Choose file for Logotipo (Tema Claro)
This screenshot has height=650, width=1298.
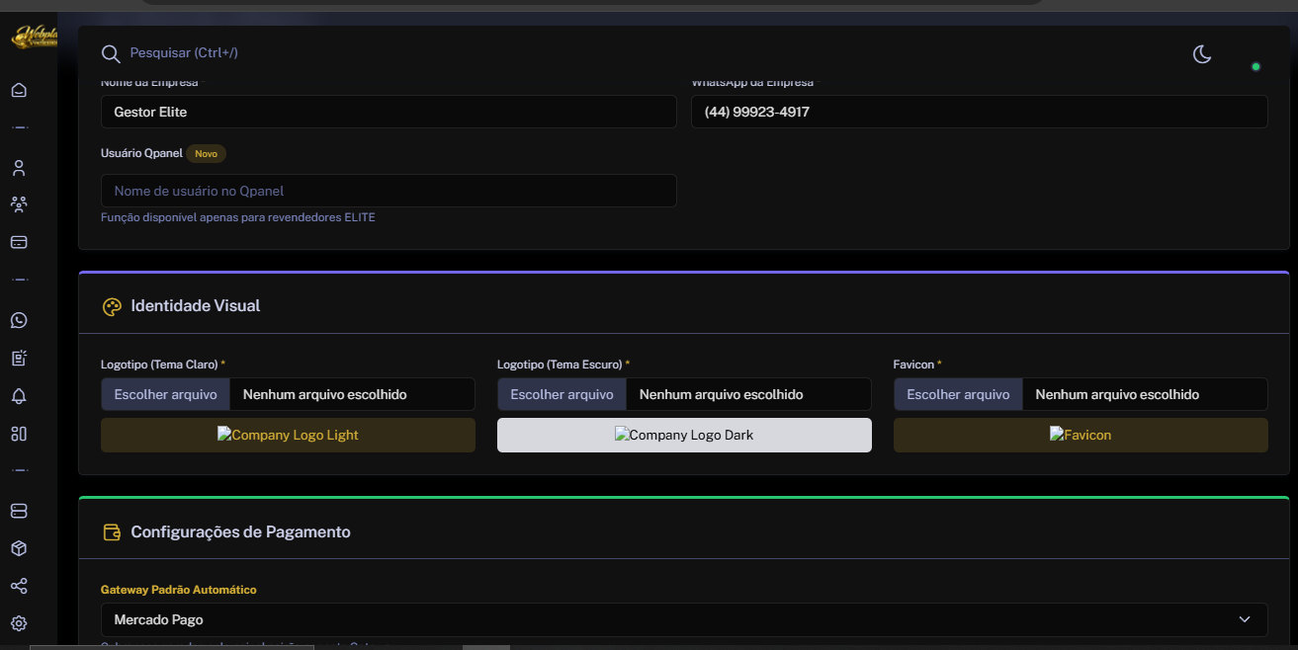[166, 394]
